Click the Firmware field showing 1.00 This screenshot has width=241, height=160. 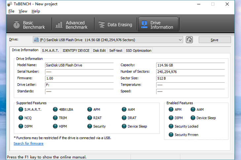pyautogui.click(x=79, y=78)
